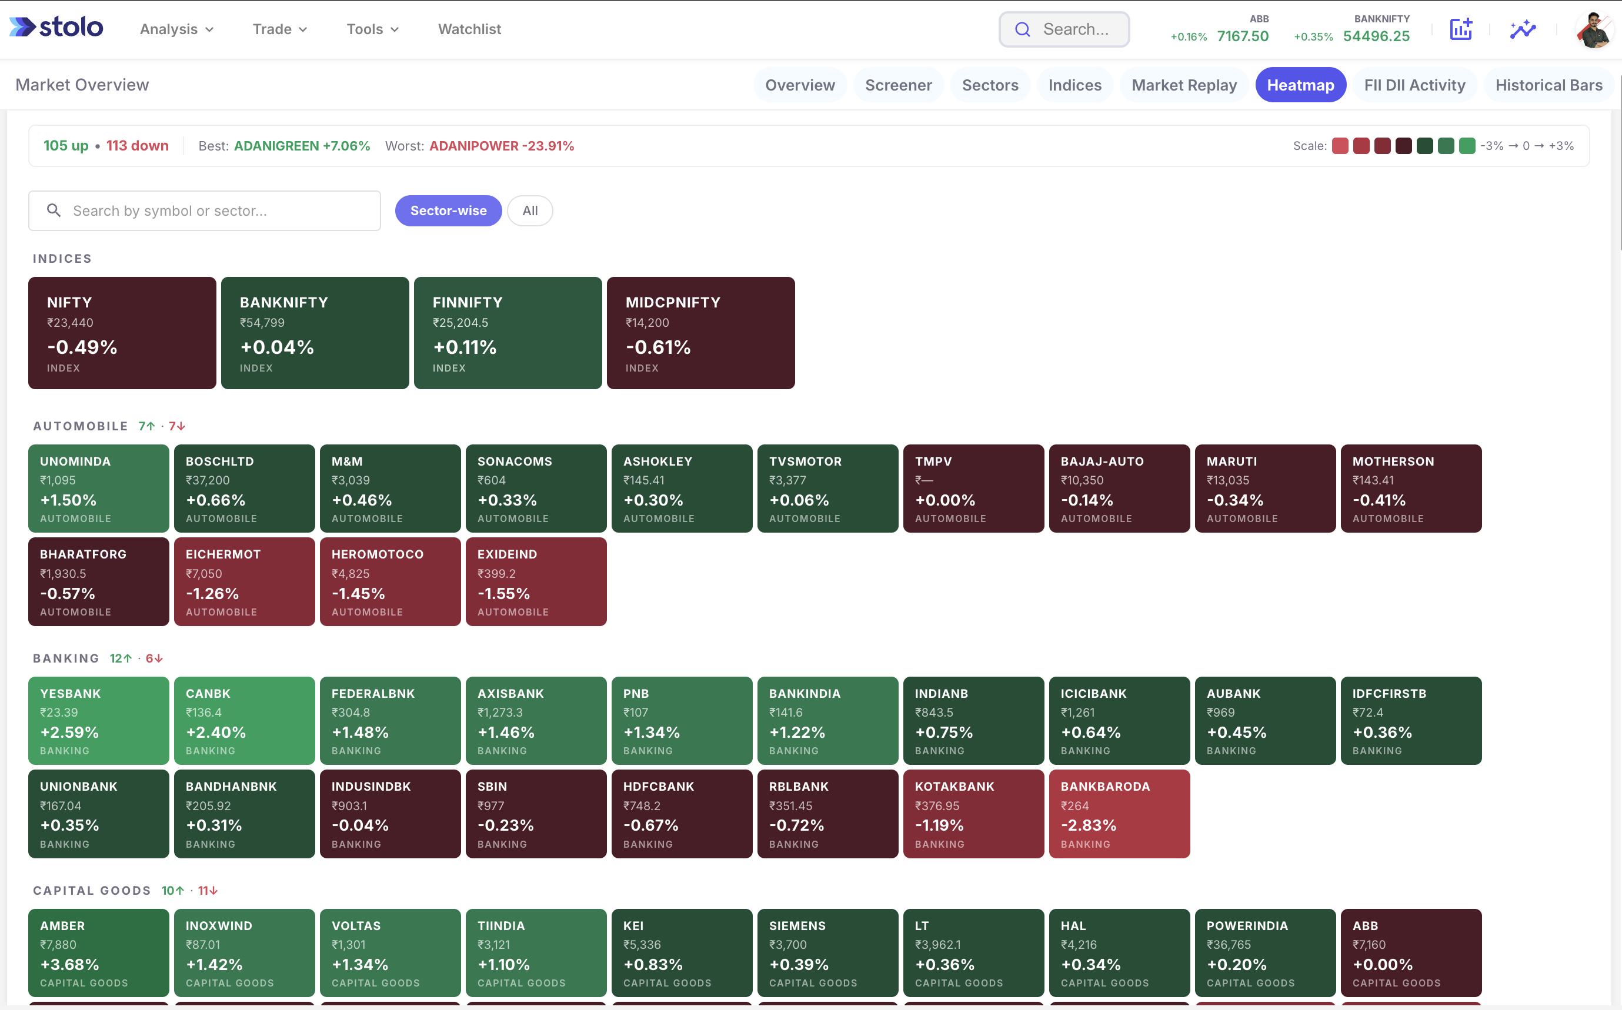Open the sparkle trend line icon
Viewport: 1622px width, 1010px height.
tap(1523, 29)
